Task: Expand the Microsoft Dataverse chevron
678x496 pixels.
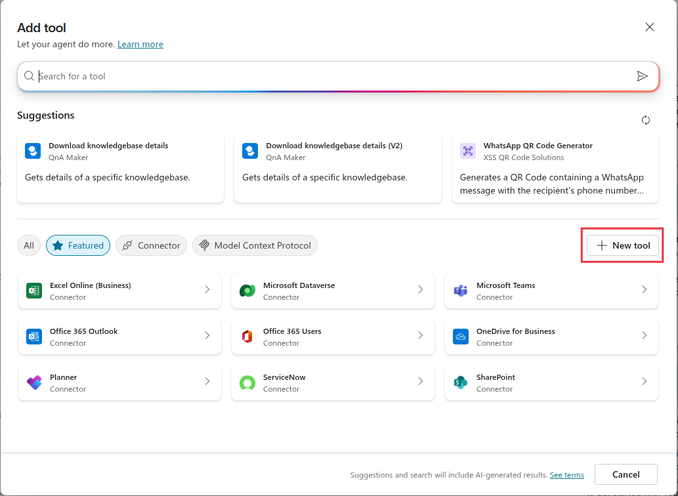Action: pos(420,289)
